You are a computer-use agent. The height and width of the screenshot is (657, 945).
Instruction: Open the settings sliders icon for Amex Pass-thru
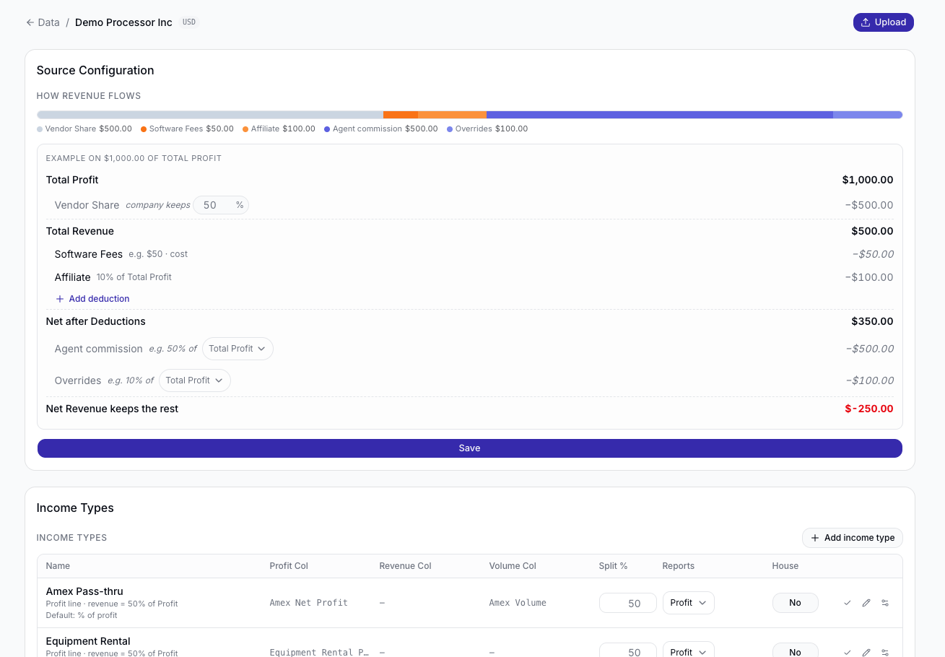[x=885, y=603]
